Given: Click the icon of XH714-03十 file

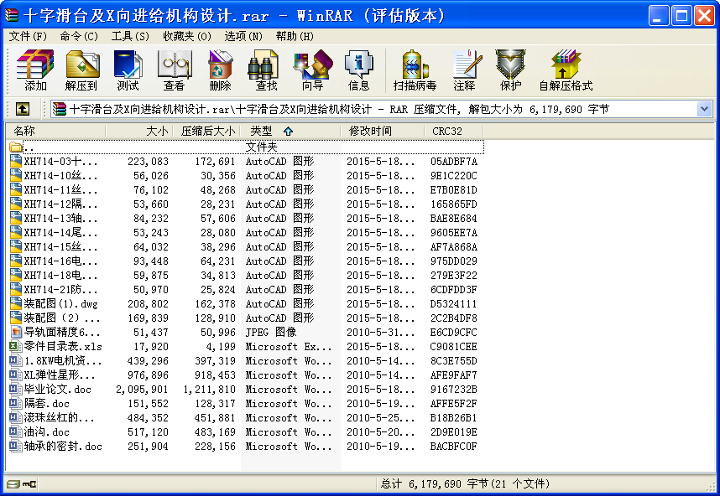Looking at the screenshot, I should click(x=16, y=162).
